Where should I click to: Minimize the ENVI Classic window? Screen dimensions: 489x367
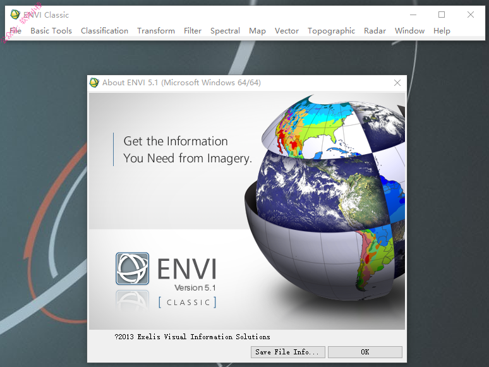point(413,15)
